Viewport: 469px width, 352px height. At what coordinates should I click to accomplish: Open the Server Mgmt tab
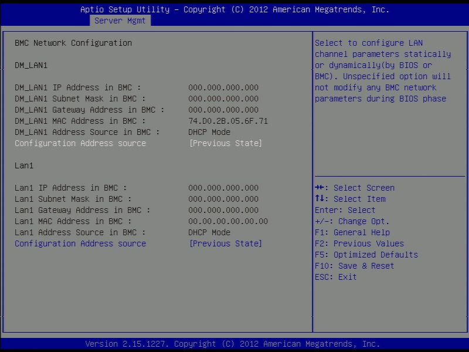pyautogui.click(x=120, y=21)
